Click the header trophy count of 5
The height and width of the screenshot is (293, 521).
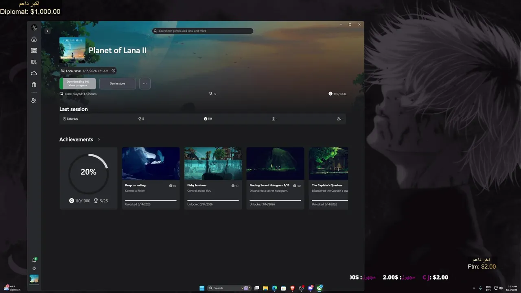pyautogui.click(x=212, y=94)
